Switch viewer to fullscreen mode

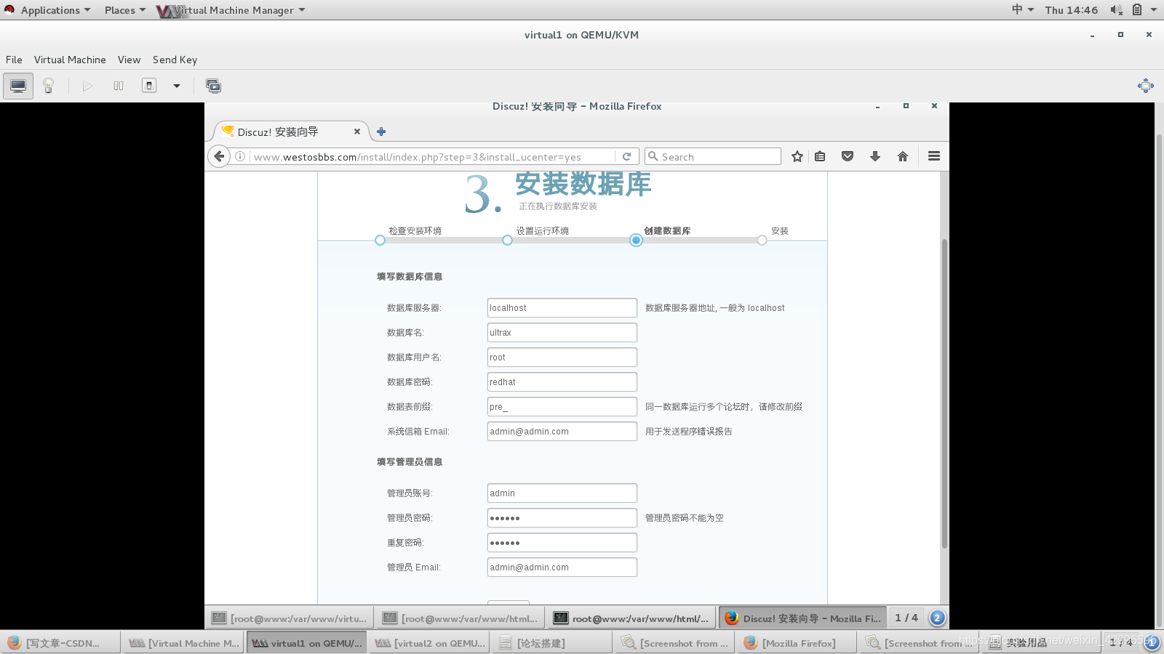click(x=1146, y=86)
